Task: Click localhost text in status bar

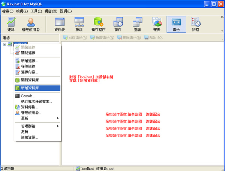Action: 87,169
